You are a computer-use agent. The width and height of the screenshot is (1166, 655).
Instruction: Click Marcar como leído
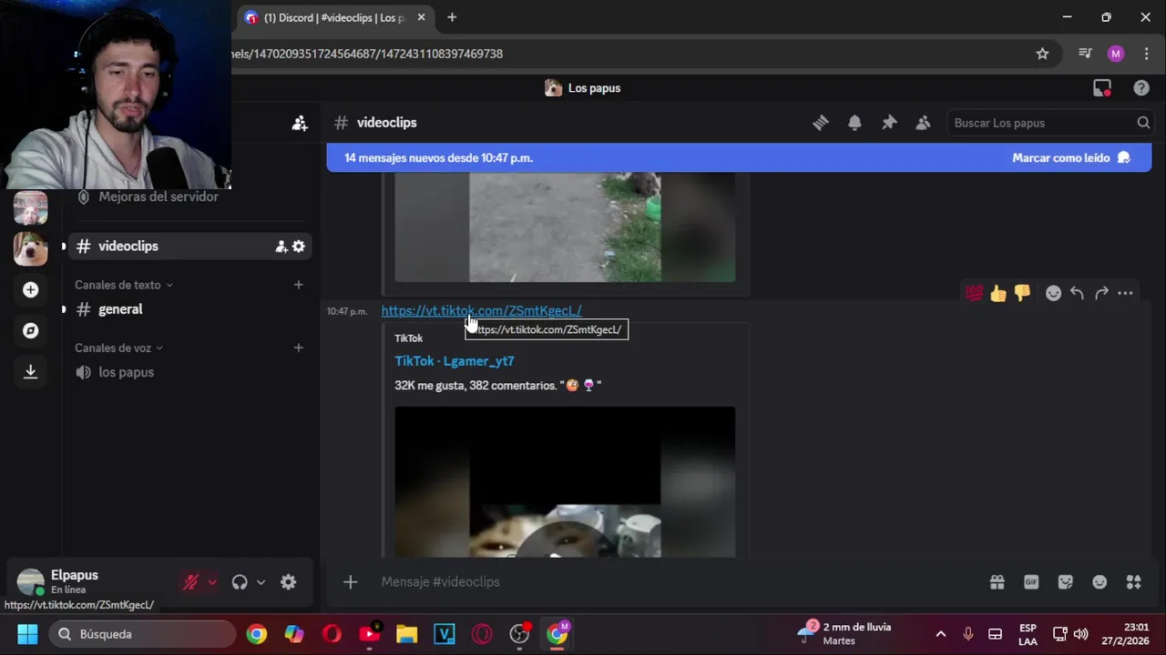click(x=1070, y=157)
